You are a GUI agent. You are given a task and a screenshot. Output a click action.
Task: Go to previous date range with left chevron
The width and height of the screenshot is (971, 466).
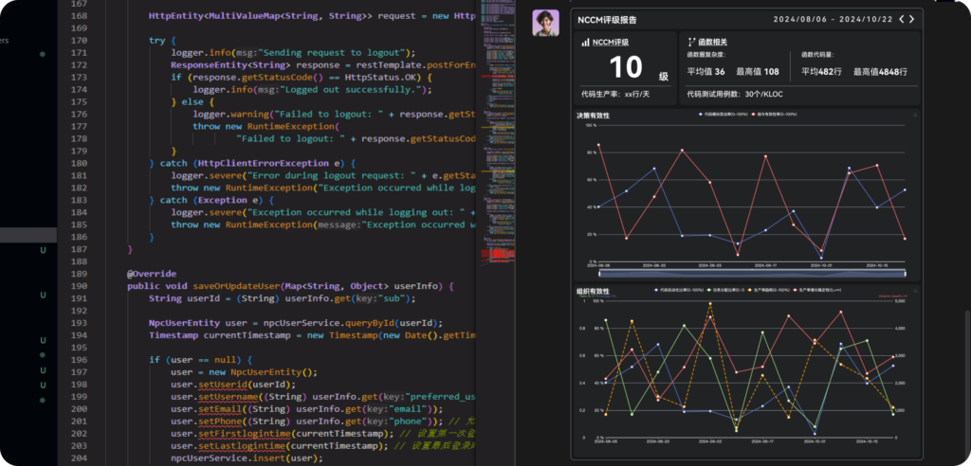(901, 19)
